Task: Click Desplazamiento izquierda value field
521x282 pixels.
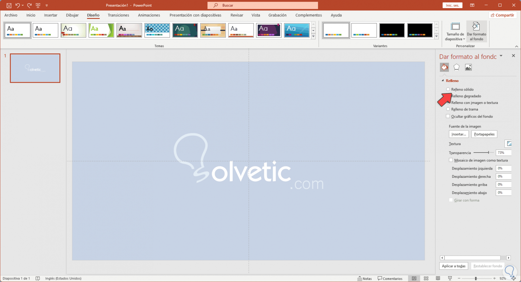Action: pyautogui.click(x=503, y=168)
